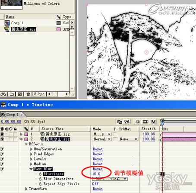Reset the Levels effect
196x193 pixels.
coord(98,159)
